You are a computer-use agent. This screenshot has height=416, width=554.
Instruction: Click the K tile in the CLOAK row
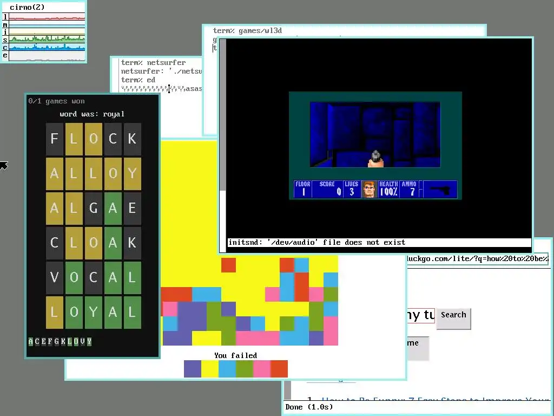132,243
